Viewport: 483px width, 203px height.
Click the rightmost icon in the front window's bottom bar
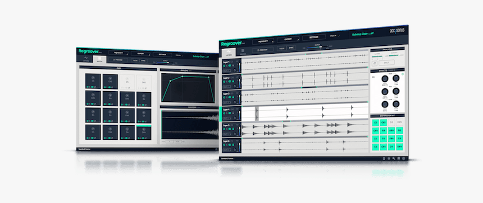(x=403, y=158)
